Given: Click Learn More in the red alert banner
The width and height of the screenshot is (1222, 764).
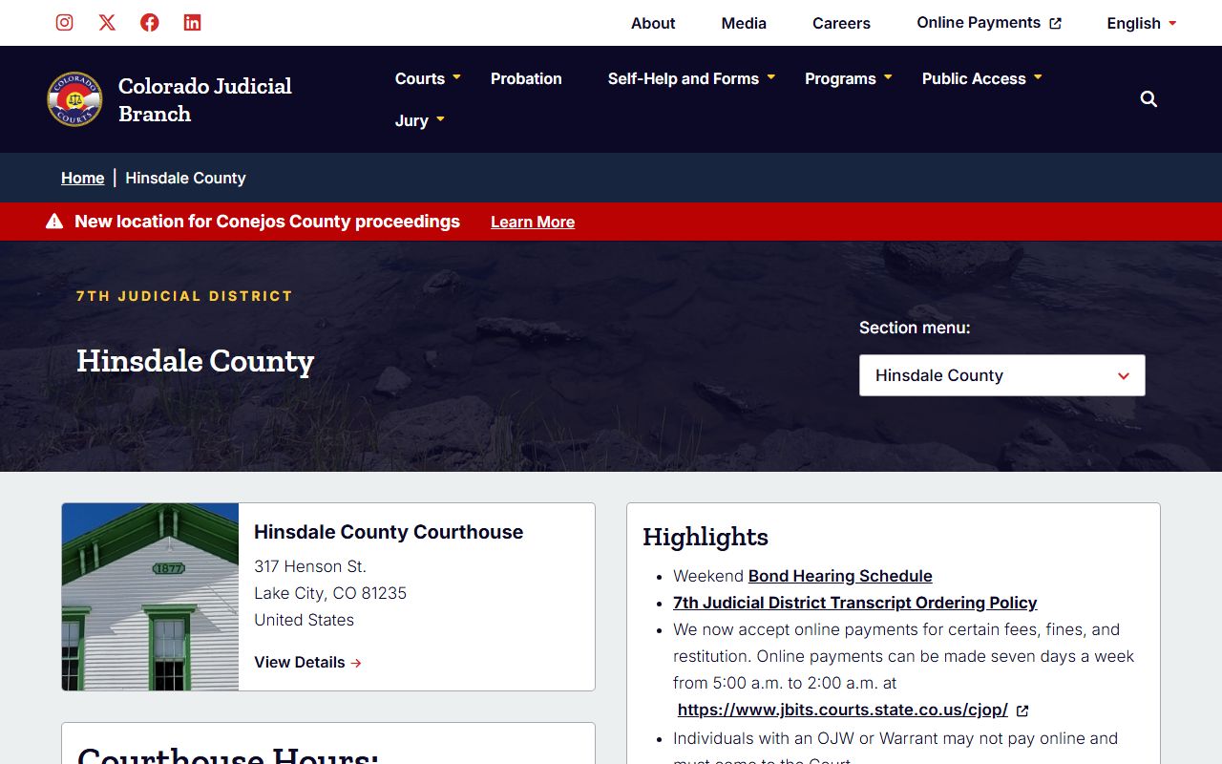Looking at the screenshot, I should (x=533, y=222).
